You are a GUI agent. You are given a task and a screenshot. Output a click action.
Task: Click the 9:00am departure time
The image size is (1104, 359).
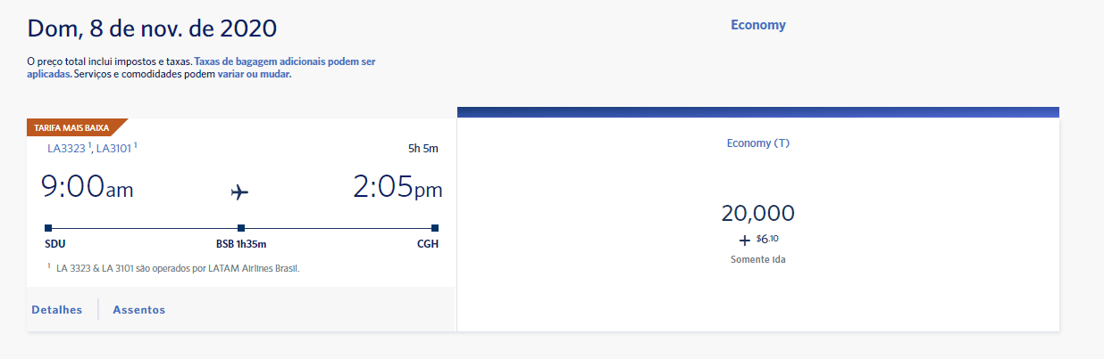click(x=88, y=187)
